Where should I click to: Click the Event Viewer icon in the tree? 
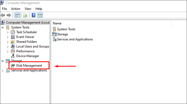(x=13, y=37)
